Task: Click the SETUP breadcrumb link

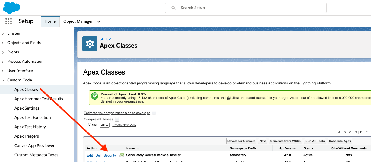Action: (105, 39)
